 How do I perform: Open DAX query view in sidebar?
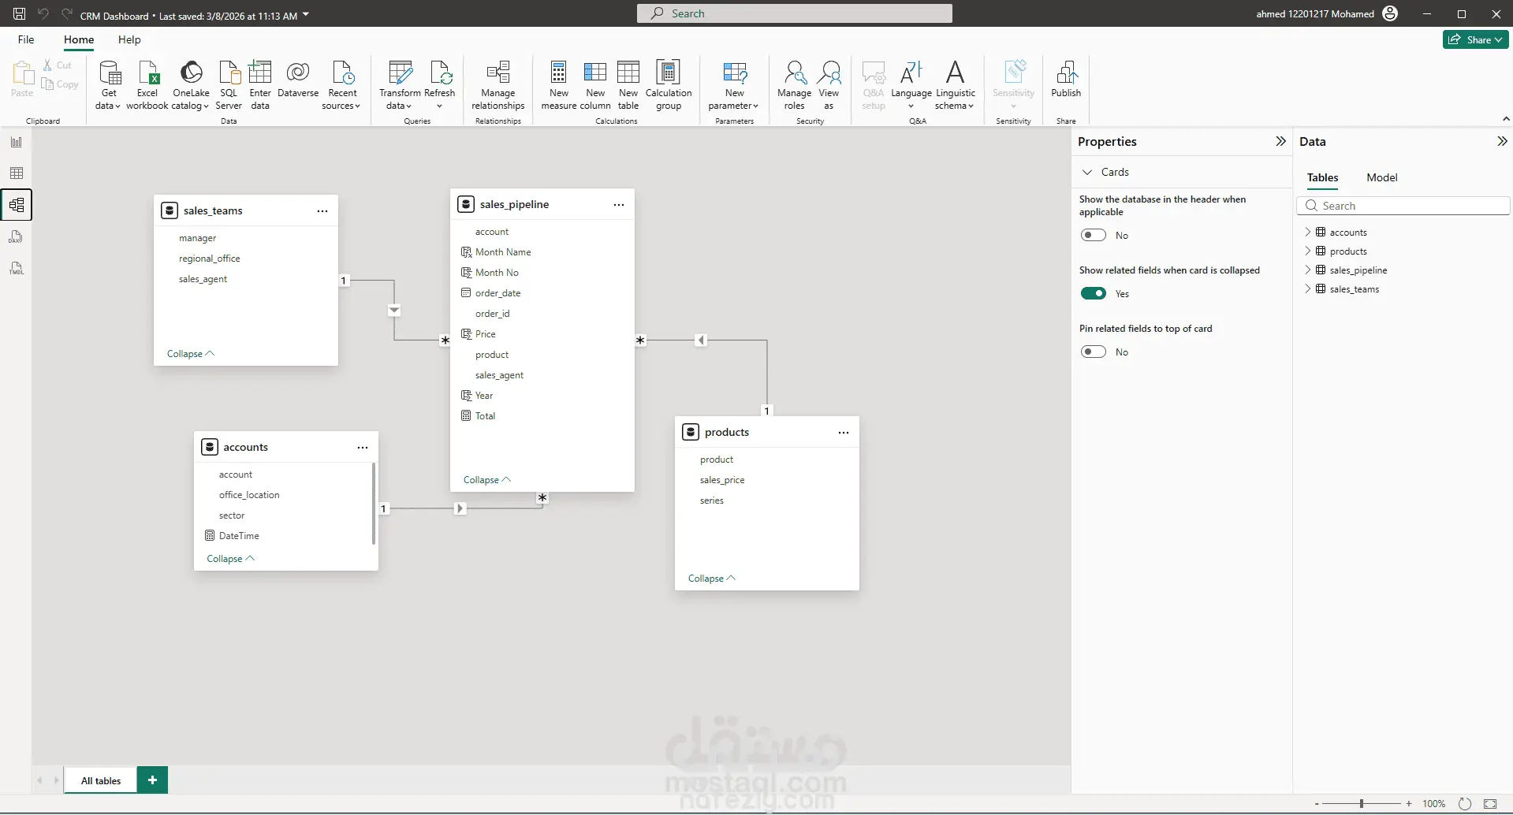(17, 236)
